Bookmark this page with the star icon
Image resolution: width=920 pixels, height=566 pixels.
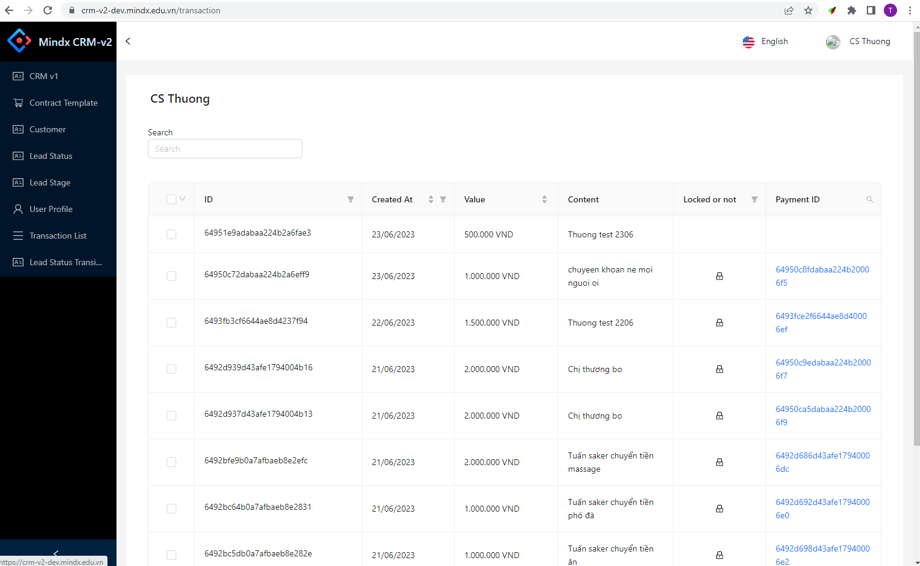(808, 10)
